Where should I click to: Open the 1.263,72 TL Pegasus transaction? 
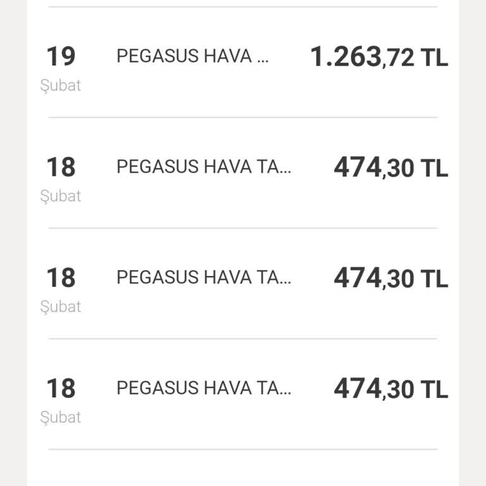pyautogui.click(x=192, y=56)
